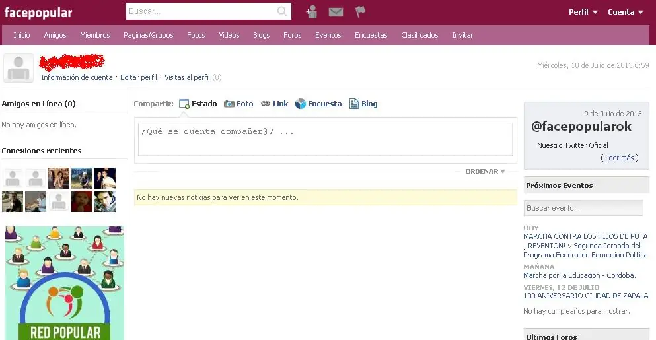Click Conexiones recientes heading
Screen dimensions: 656x340
point(42,151)
